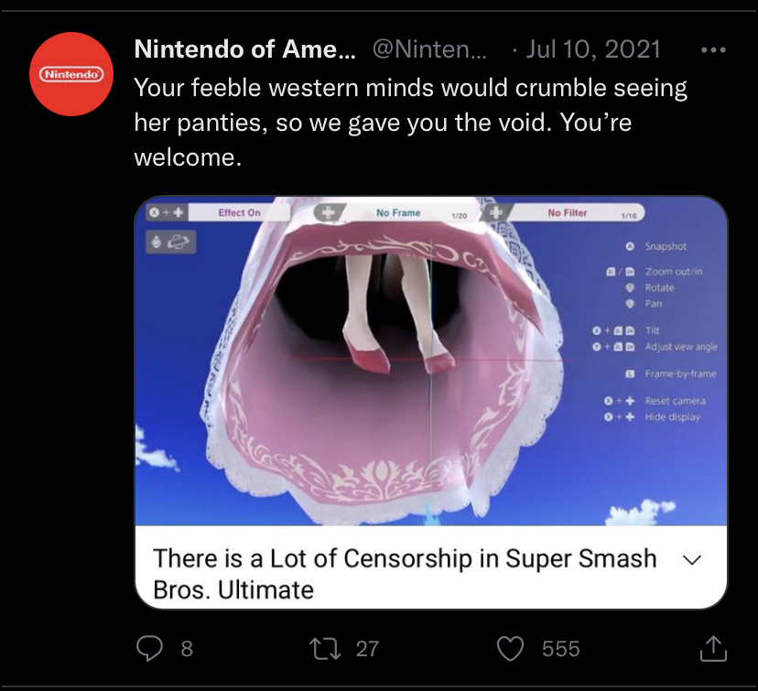Click the camera mode icon under Effect On
Viewport: 758px width, 691px height.
(171, 242)
